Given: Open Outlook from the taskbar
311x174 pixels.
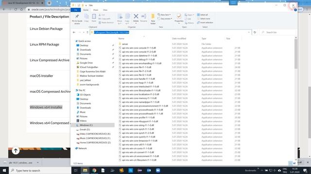Looking at the screenshot, I should coord(149,171).
